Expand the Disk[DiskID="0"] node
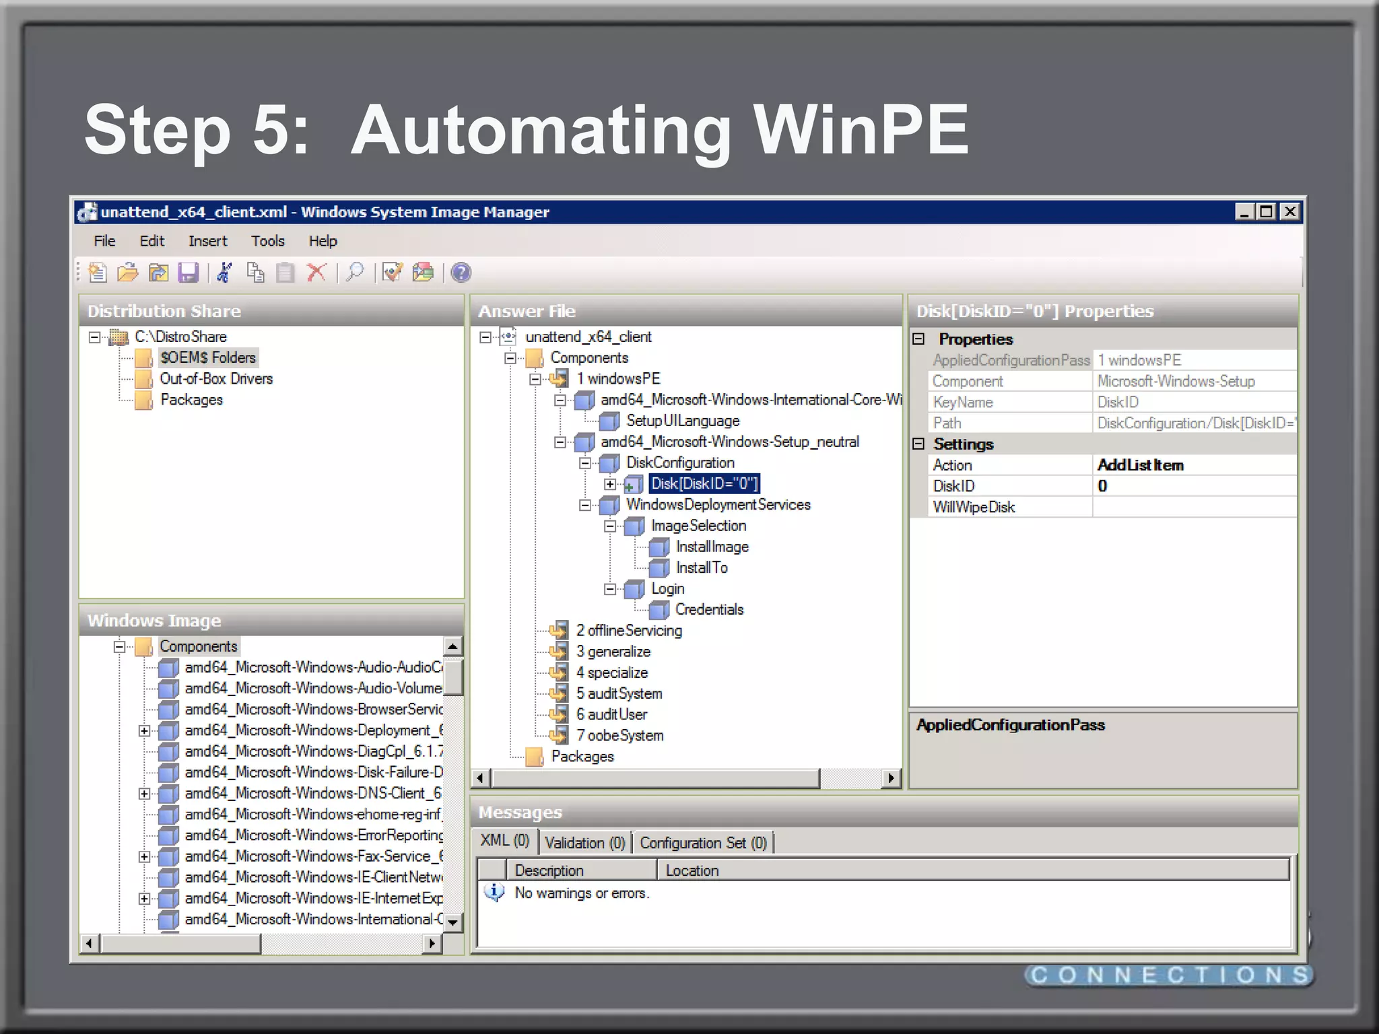1379x1034 pixels. (610, 484)
